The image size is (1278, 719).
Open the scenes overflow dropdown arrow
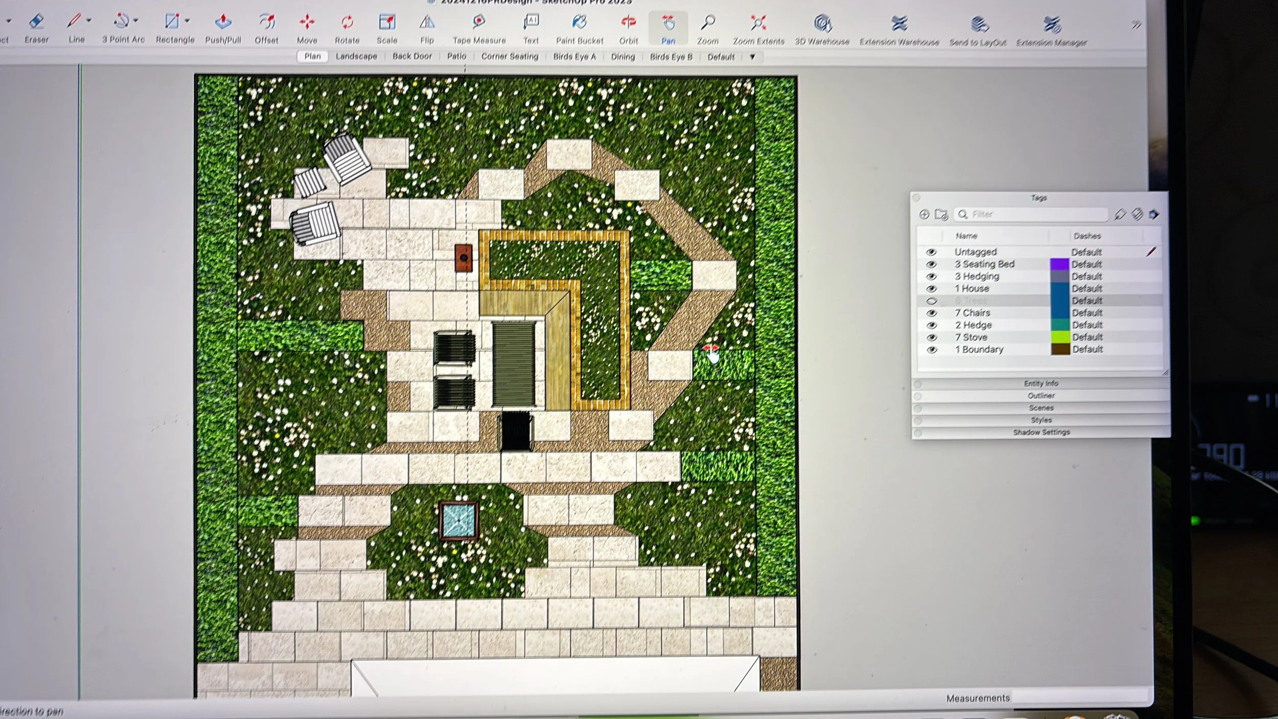[x=752, y=57]
